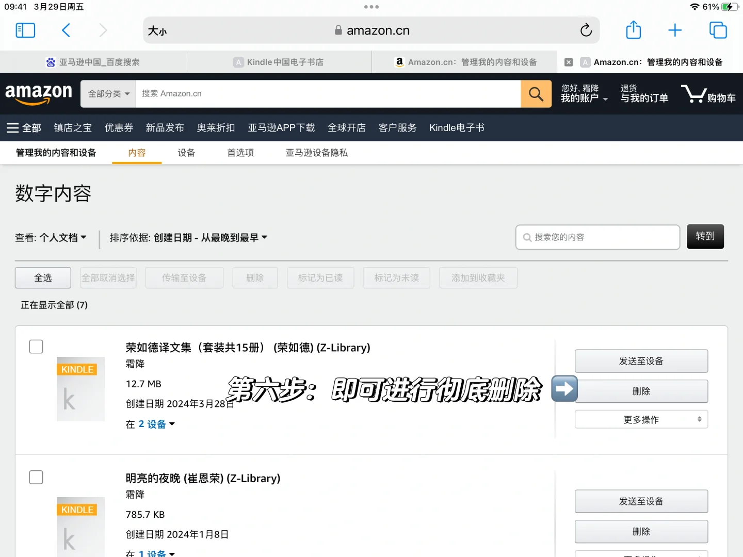Click the toolbar 删除 button

255,278
